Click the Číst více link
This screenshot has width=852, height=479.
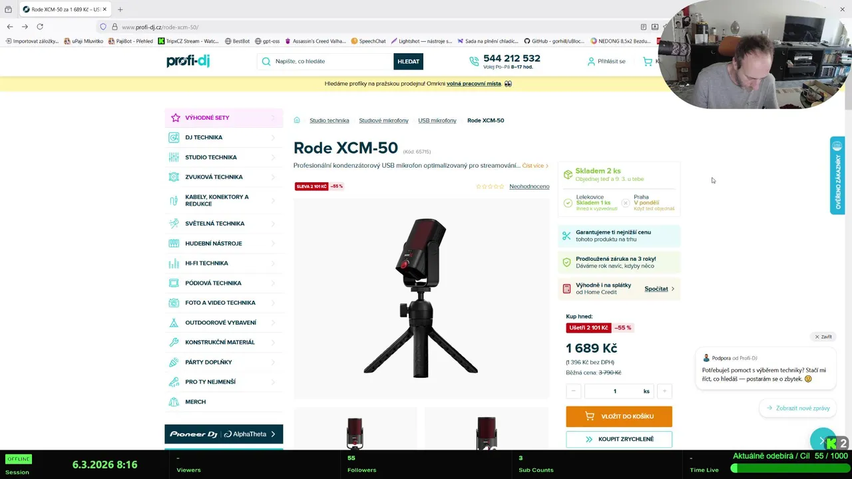click(x=535, y=166)
